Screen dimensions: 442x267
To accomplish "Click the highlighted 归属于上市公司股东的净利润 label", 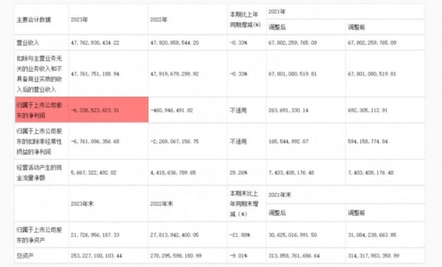I will click(39, 110).
